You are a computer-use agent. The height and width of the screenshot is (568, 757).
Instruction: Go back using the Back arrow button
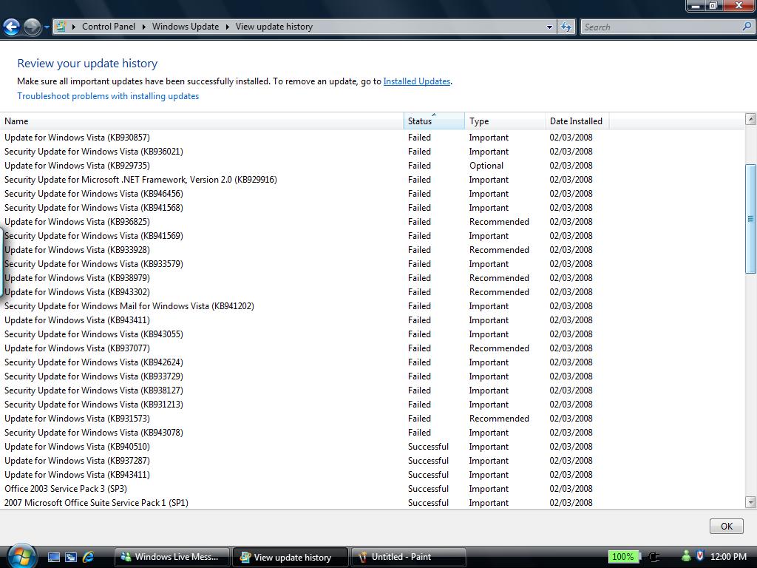[x=12, y=27]
